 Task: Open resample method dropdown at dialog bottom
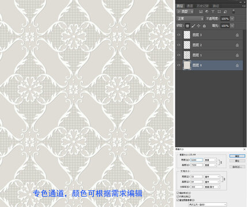click(207, 205)
